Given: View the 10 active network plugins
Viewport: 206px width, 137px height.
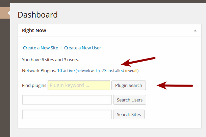Looking at the screenshot, I should [66, 71].
